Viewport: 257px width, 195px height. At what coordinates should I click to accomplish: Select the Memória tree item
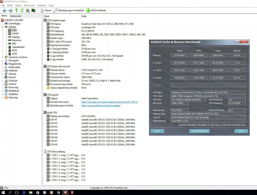point(16,40)
